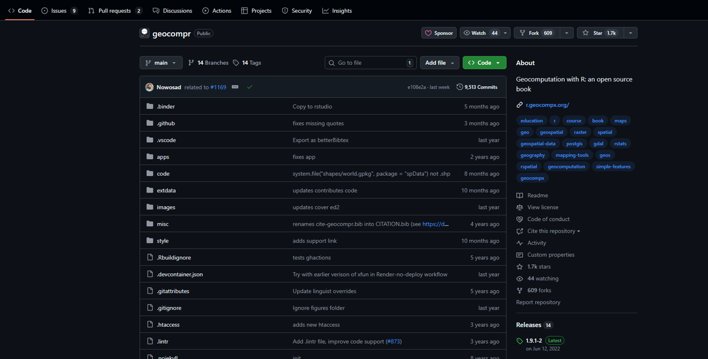Screen dimensions: 708x359
Task: Click the Activity pulse icon in About
Action: pos(520,243)
